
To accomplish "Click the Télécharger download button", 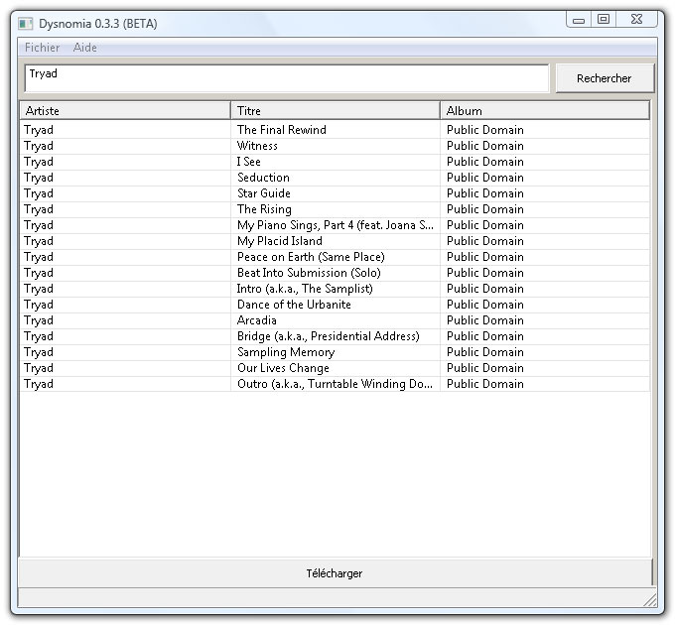I will 335,573.
